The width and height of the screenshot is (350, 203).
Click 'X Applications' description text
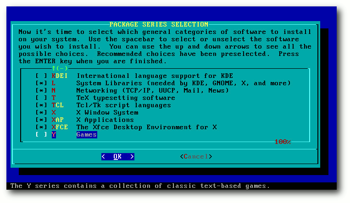[x=105, y=120]
